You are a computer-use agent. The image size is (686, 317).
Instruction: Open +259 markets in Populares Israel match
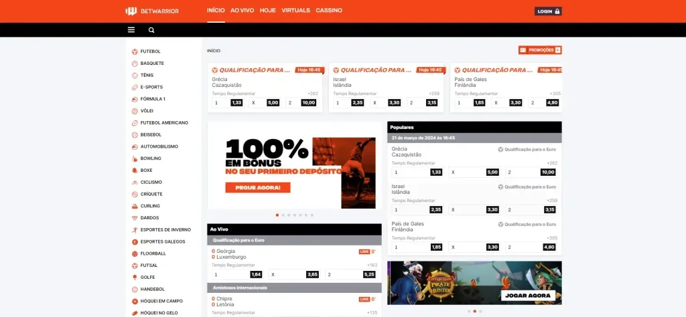click(x=552, y=201)
